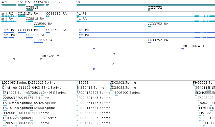This screenshot has width=215, height=127.
Task: Open the achi-PC protein label
Action: click(x=9, y=30)
